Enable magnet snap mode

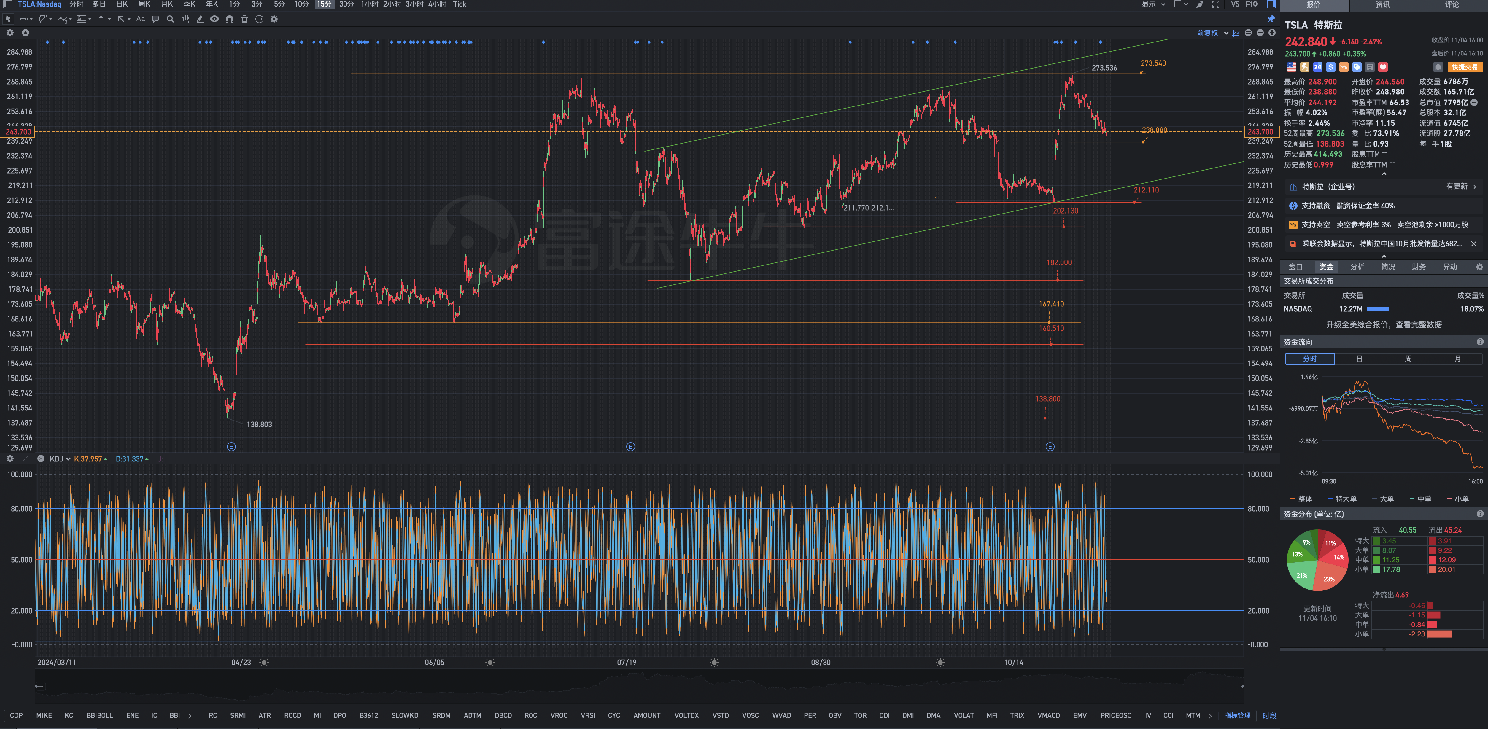229,19
